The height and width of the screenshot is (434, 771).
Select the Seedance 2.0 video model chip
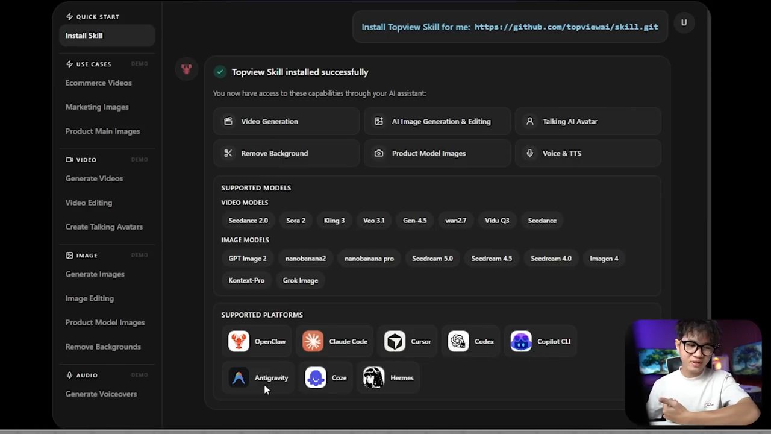pos(248,221)
